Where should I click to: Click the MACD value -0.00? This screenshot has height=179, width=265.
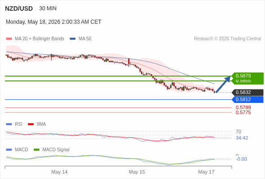point(241,159)
